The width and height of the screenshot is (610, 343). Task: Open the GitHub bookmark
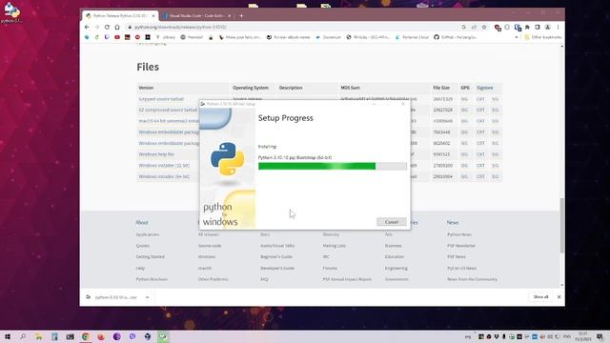(x=456, y=37)
